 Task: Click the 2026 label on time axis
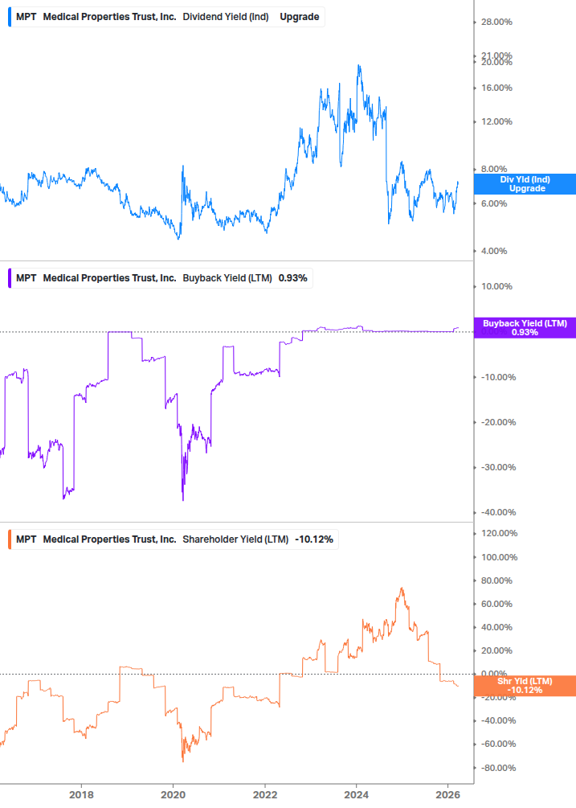click(447, 794)
